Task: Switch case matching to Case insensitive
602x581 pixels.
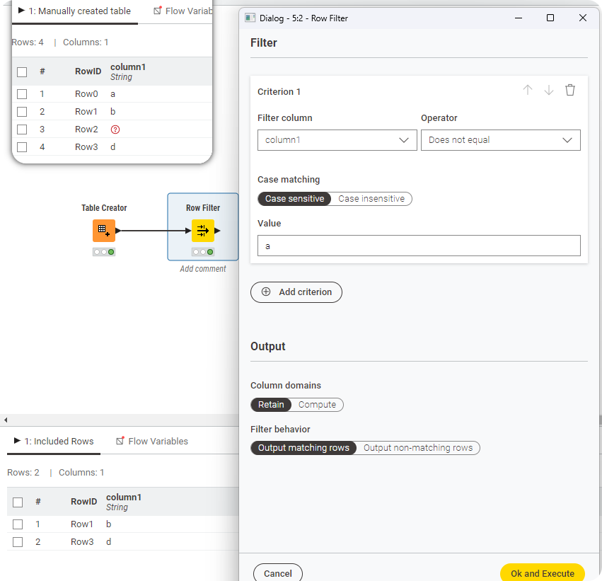Action: tap(371, 199)
